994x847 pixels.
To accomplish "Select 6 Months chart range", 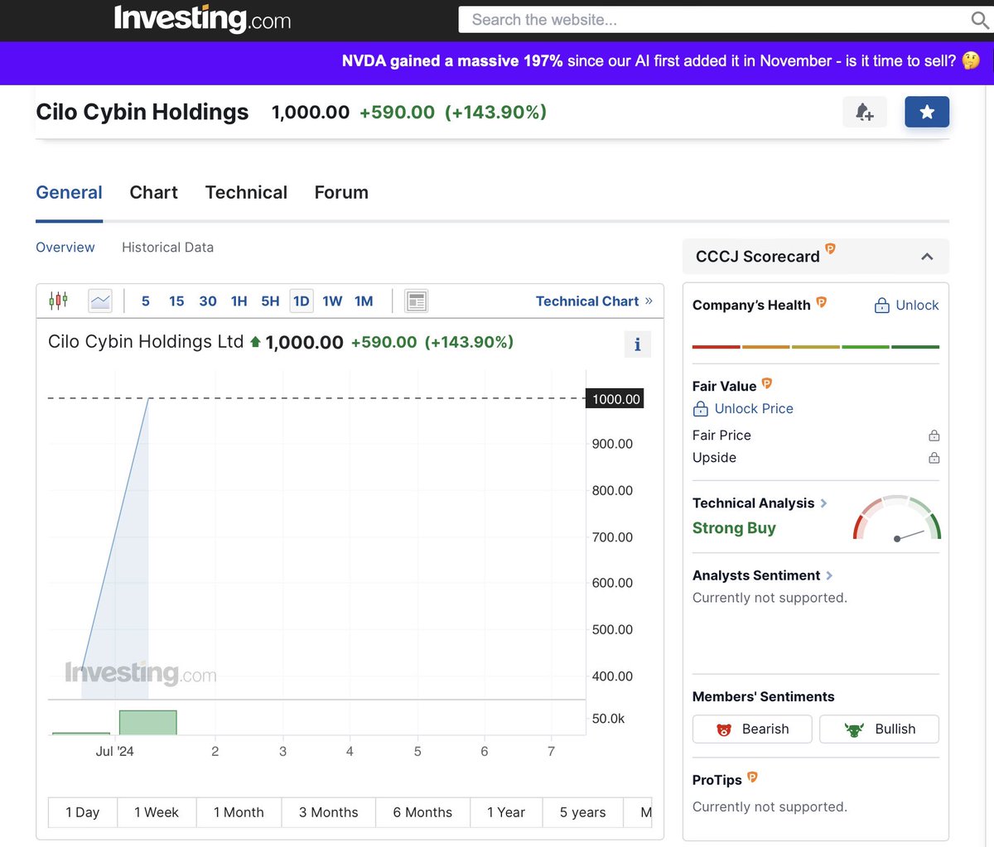I will (422, 812).
